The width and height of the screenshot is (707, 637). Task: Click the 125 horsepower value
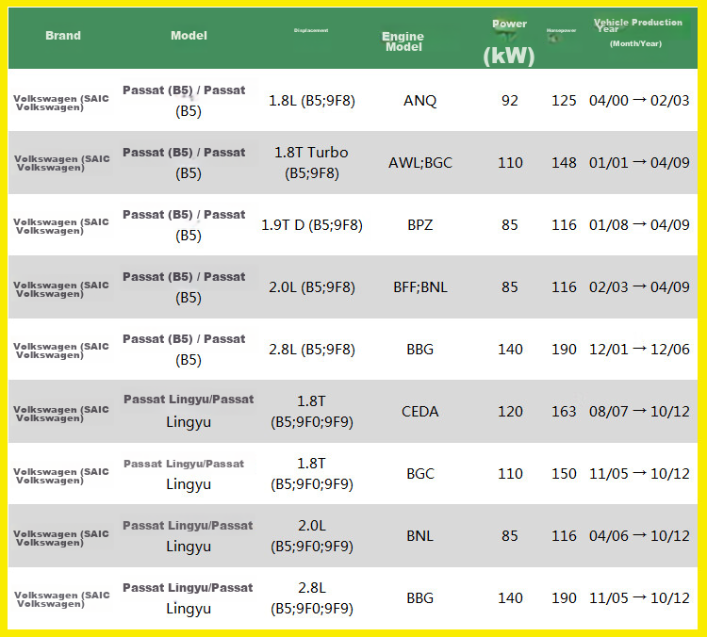coord(564,100)
